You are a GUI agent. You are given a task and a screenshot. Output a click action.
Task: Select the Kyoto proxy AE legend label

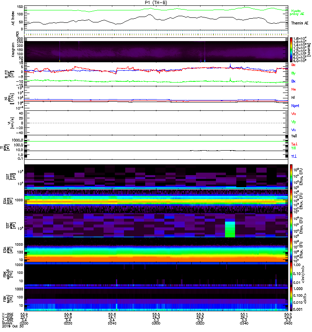coord(297,12)
